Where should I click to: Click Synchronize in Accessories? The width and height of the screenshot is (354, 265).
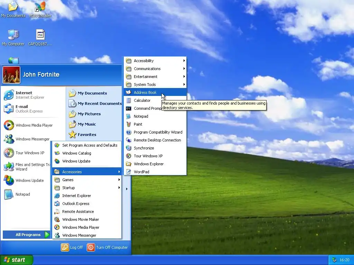click(x=155, y=148)
